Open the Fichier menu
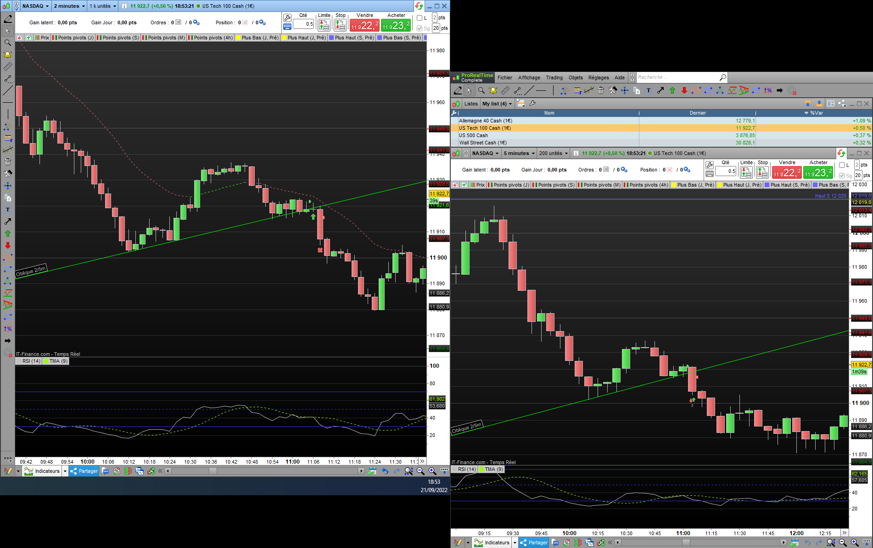The width and height of the screenshot is (873, 548). (x=504, y=77)
